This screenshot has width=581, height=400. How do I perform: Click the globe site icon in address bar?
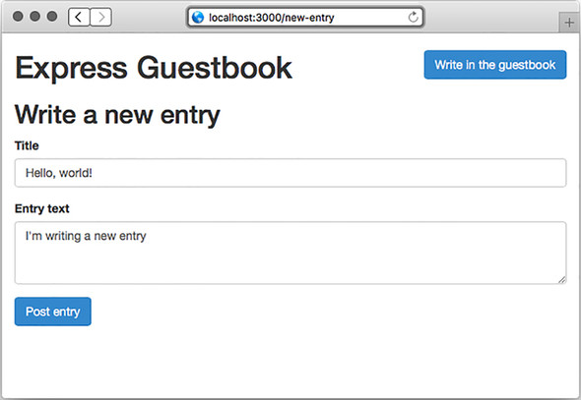(x=198, y=17)
